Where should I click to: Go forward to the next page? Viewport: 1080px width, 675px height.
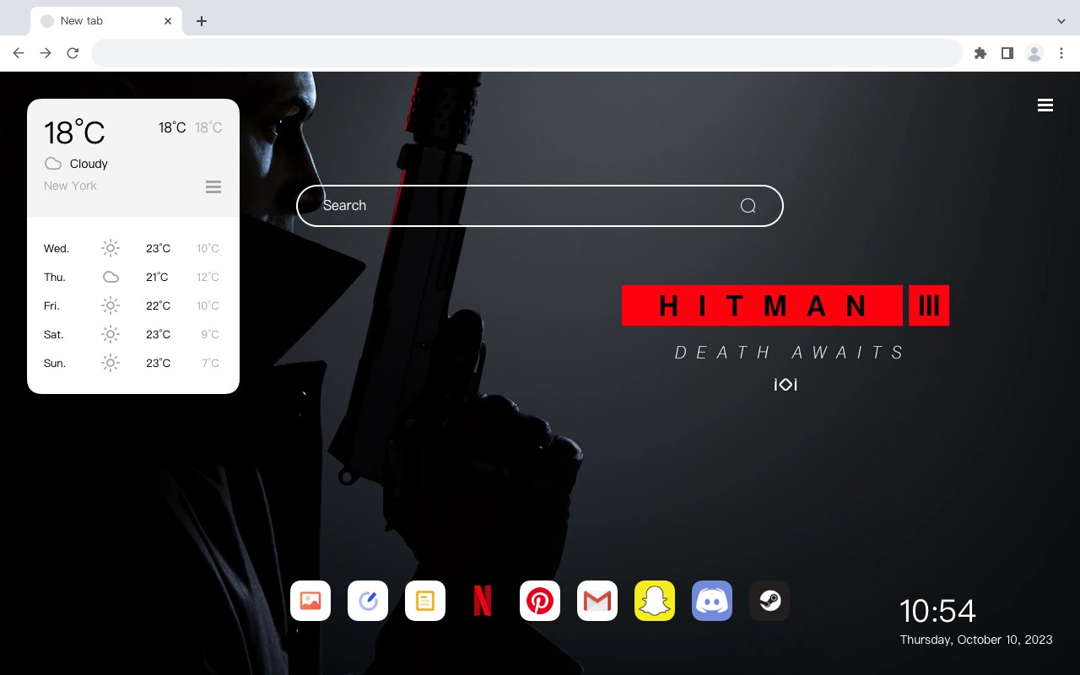(46, 53)
